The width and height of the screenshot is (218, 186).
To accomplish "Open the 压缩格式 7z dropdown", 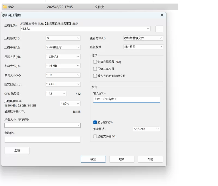I will click(x=63, y=38).
